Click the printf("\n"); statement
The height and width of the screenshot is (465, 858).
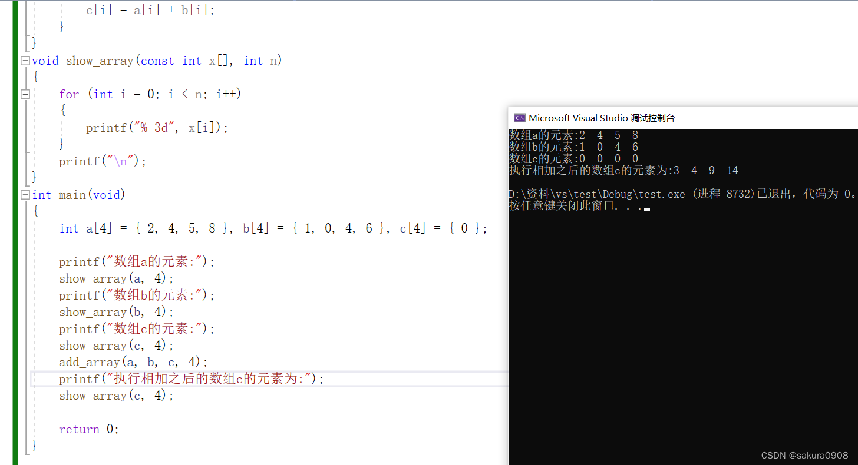[x=103, y=161]
